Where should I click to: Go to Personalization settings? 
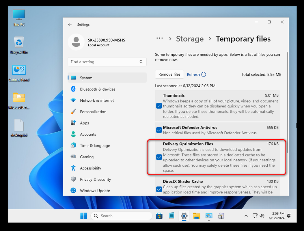tap(107, 112)
